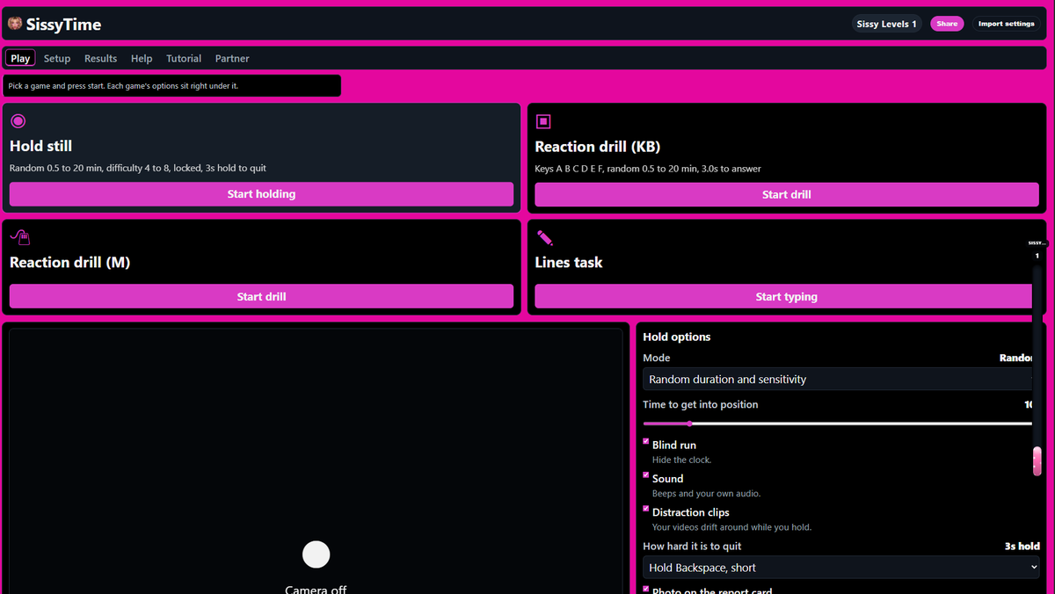Image resolution: width=1055 pixels, height=594 pixels.
Task: Start the Reaction drill (KB)
Action: click(786, 194)
